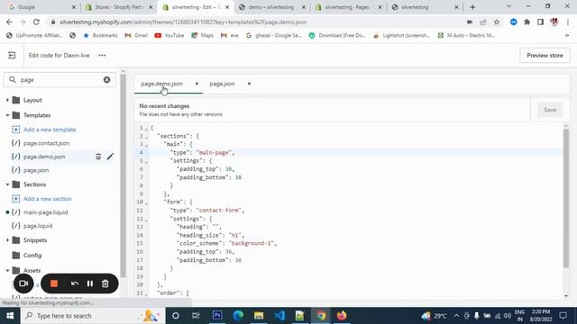Click the exit editor sidebar icon
The image size is (577, 324).
coord(12,56)
